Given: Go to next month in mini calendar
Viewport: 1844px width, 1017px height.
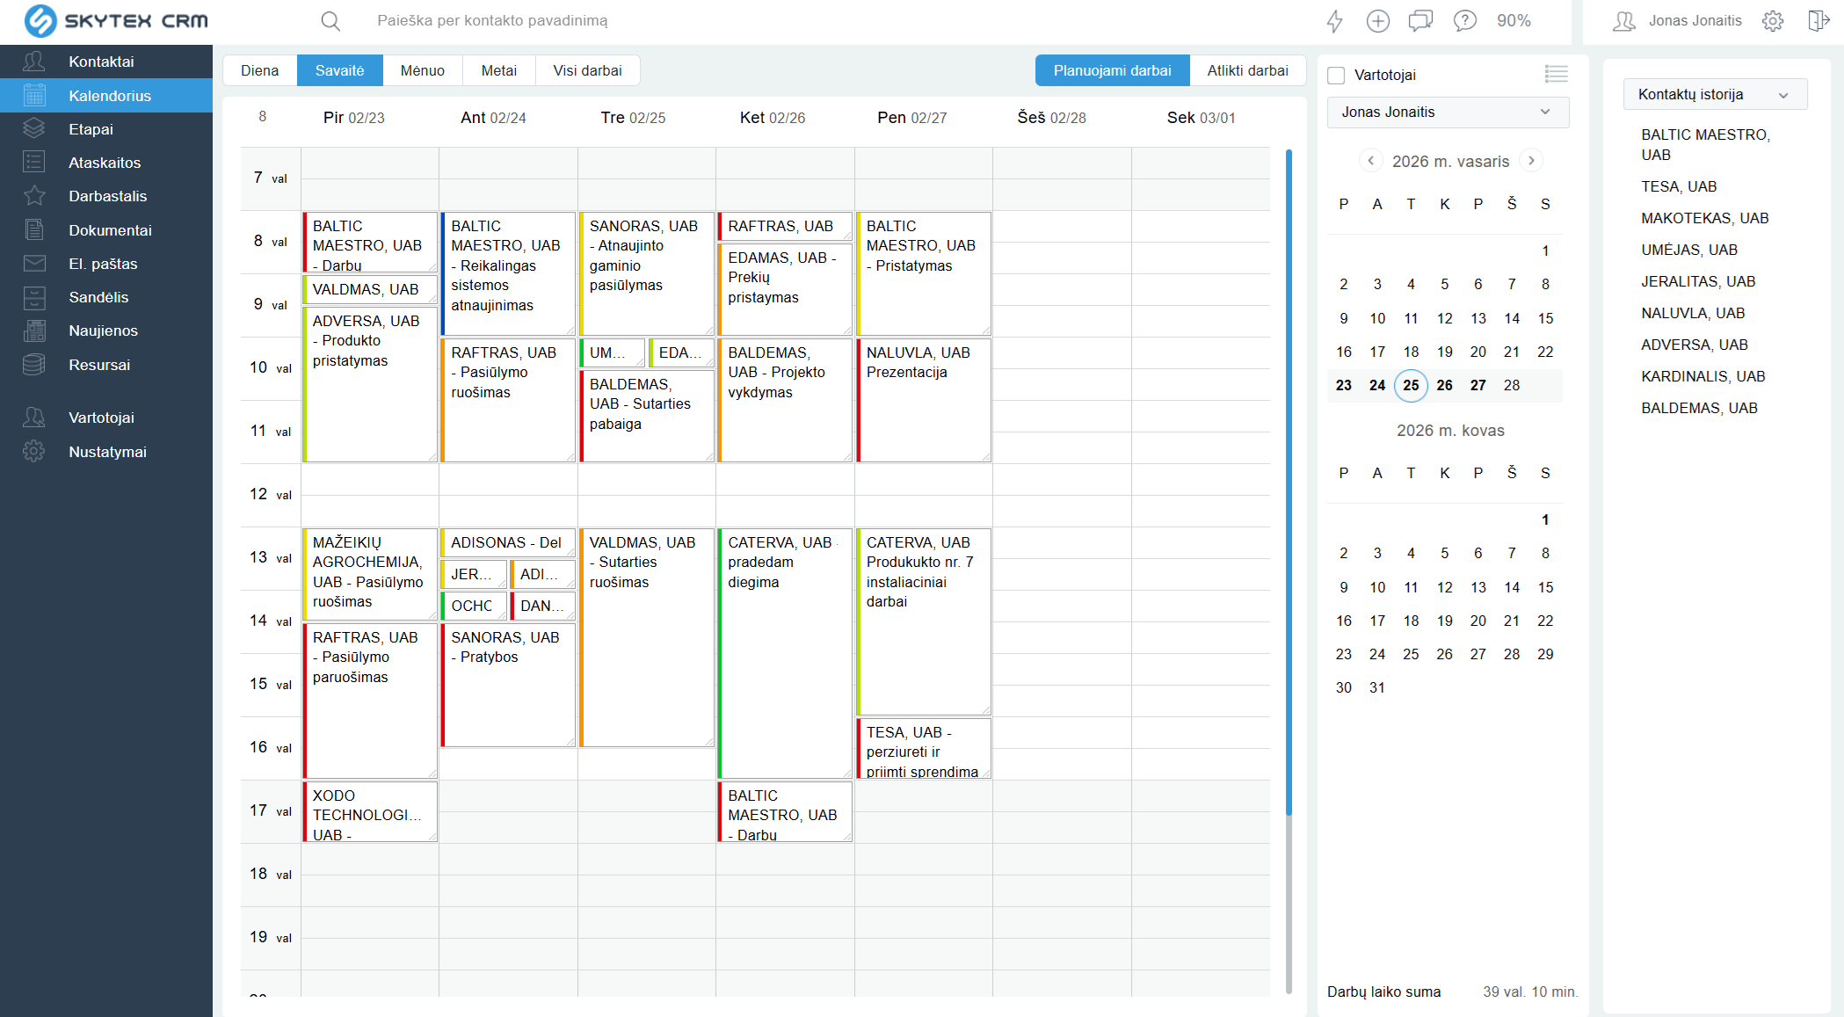Looking at the screenshot, I should 1531,161.
